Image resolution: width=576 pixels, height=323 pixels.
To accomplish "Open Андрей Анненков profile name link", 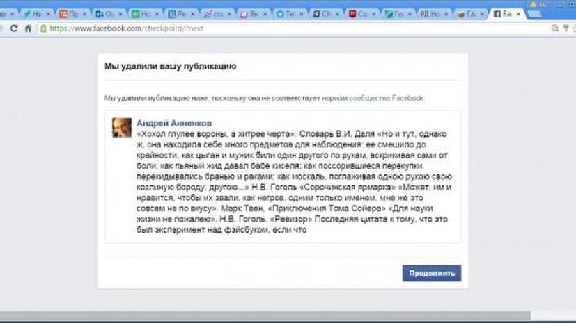I will (x=174, y=123).
